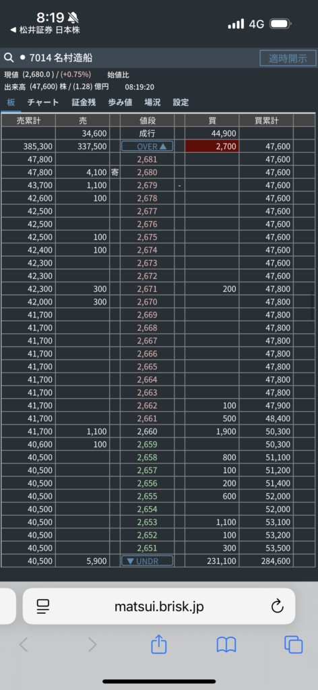This screenshot has width=318, height=690.
Task: Expand the OVER price levels
Action: click(147, 146)
